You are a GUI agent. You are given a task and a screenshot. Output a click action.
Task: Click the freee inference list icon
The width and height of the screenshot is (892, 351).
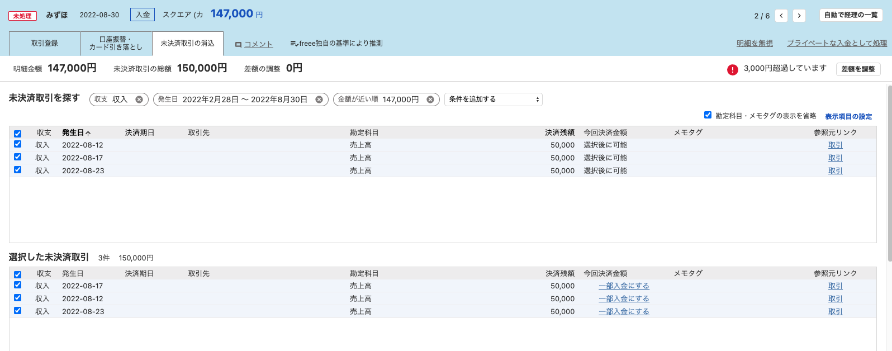pyautogui.click(x=294, y=44)
